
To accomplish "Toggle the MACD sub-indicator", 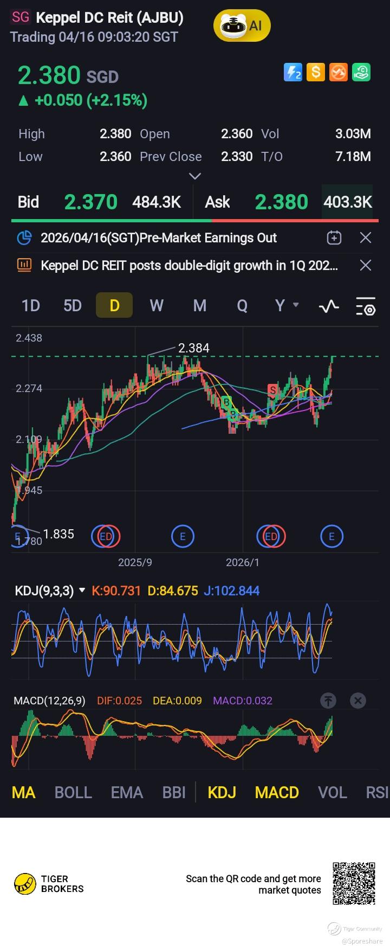I will (277, 792).
